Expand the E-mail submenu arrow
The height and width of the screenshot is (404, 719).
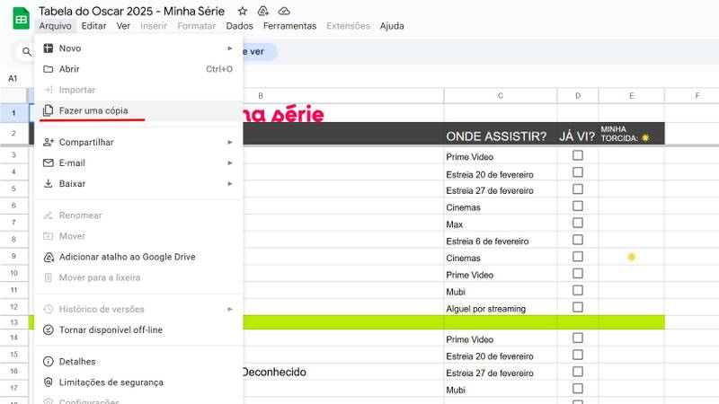tap(230, 162)
